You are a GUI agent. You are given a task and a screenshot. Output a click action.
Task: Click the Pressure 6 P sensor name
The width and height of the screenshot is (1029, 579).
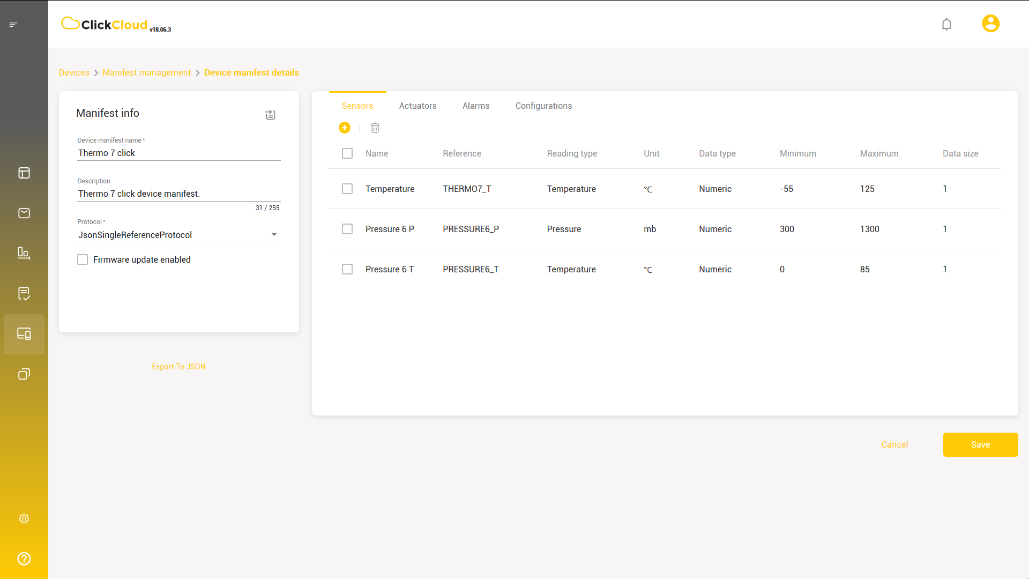click(x=390, y=229)
